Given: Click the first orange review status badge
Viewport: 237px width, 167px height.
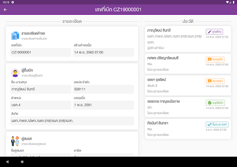Looking at the screenshot, I should [215, 59].
